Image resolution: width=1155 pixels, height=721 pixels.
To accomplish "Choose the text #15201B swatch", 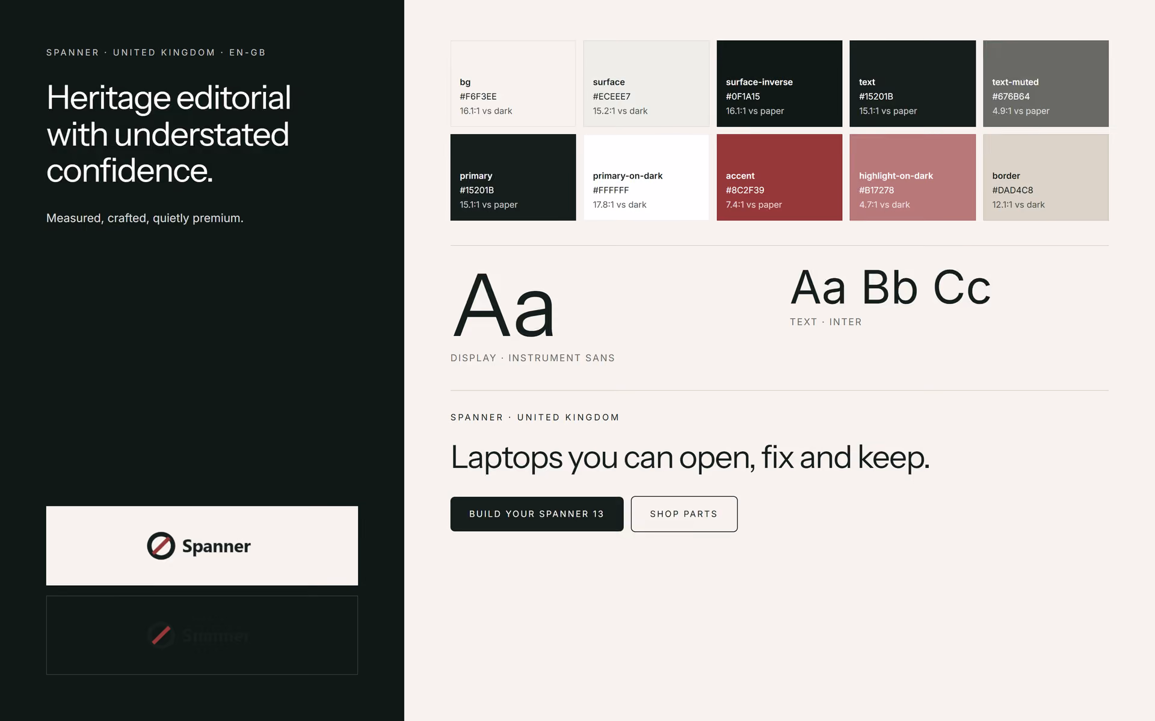I will click(x=913, y=84).
